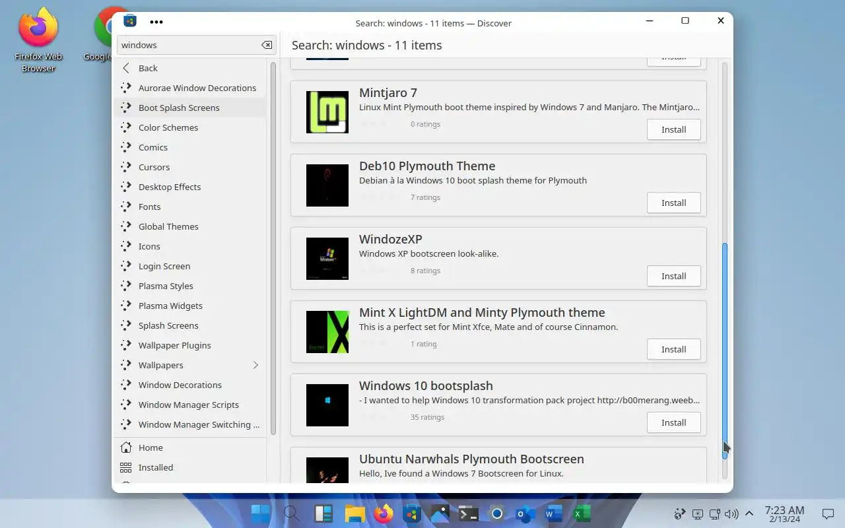845x528 pixels.
Task: Click the Discover app icon in title bar
Action: [130, 20]
